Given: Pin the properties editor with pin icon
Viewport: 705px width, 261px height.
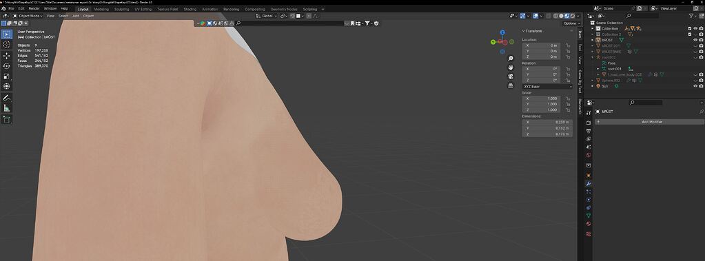Looking at the screenshot, I should (701, 112).
